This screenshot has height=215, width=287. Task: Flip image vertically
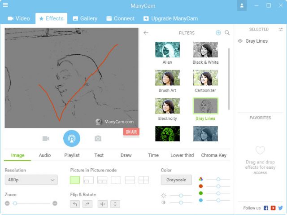coord(115,204)
